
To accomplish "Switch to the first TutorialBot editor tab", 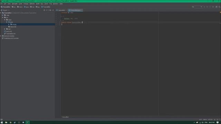I will (61, 10).
